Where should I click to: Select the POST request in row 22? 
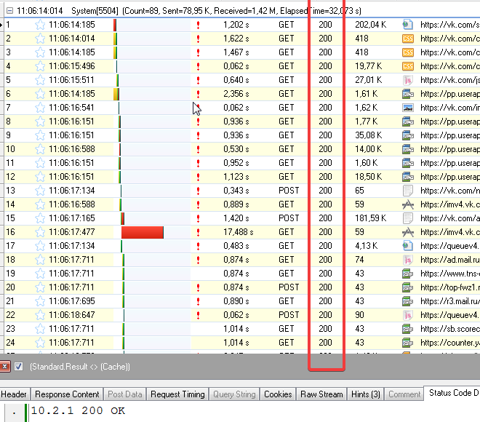pos(288,315)
